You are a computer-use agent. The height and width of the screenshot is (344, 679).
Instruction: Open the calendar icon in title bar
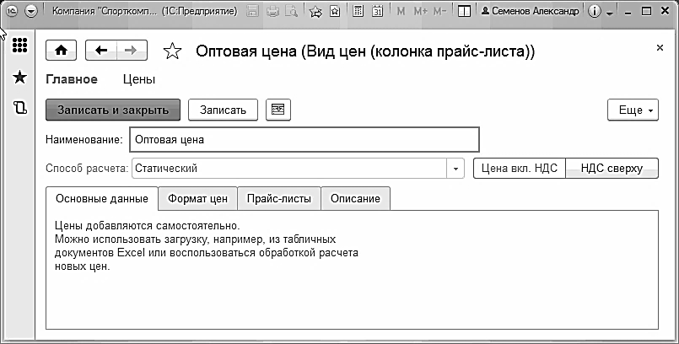[x=377, y=12]
